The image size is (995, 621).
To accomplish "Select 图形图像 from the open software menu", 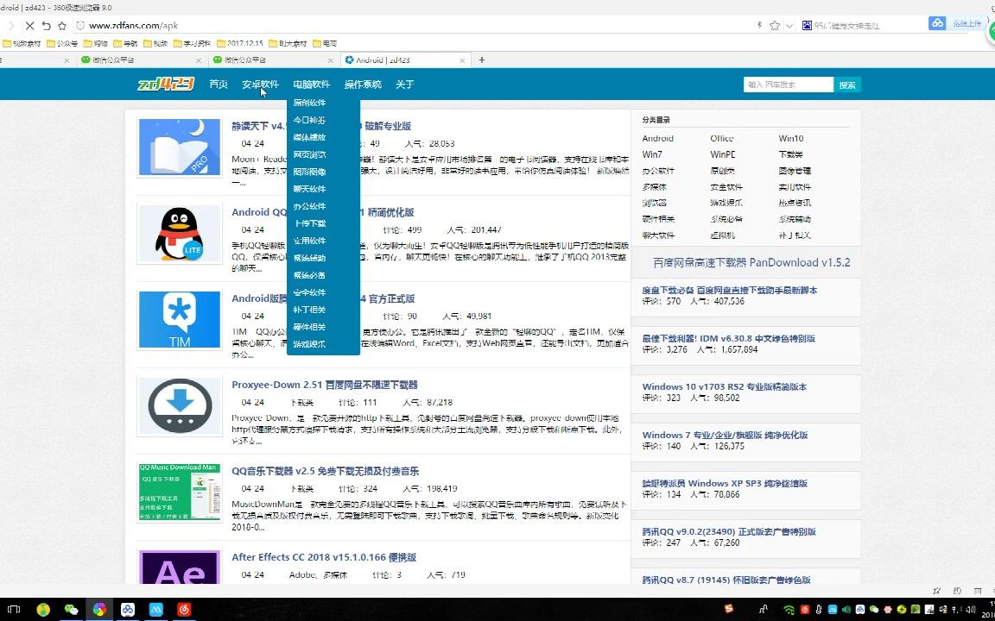I will [x=310, y=172].
